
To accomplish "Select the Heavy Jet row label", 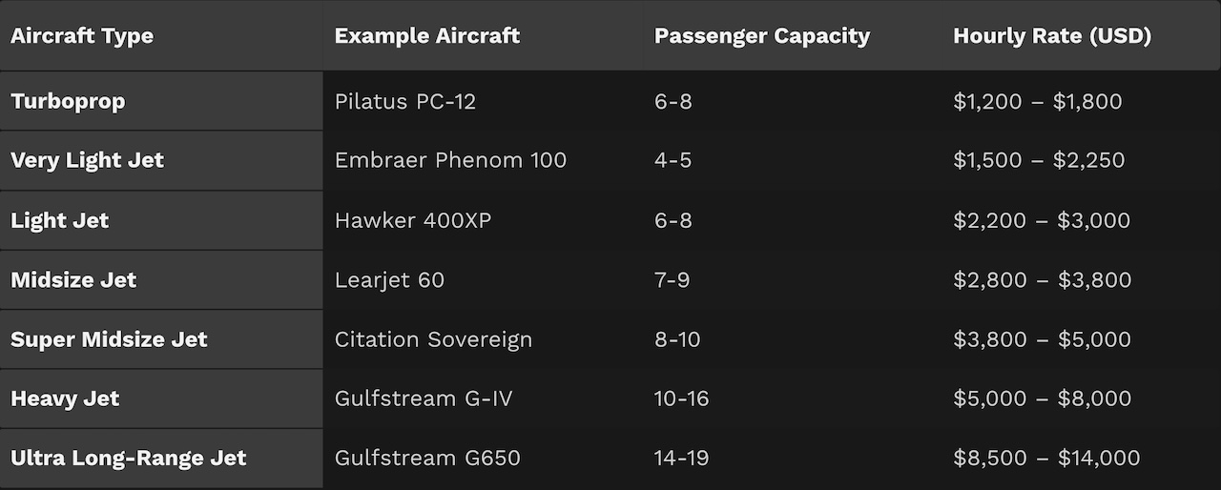I will point(65,398).
